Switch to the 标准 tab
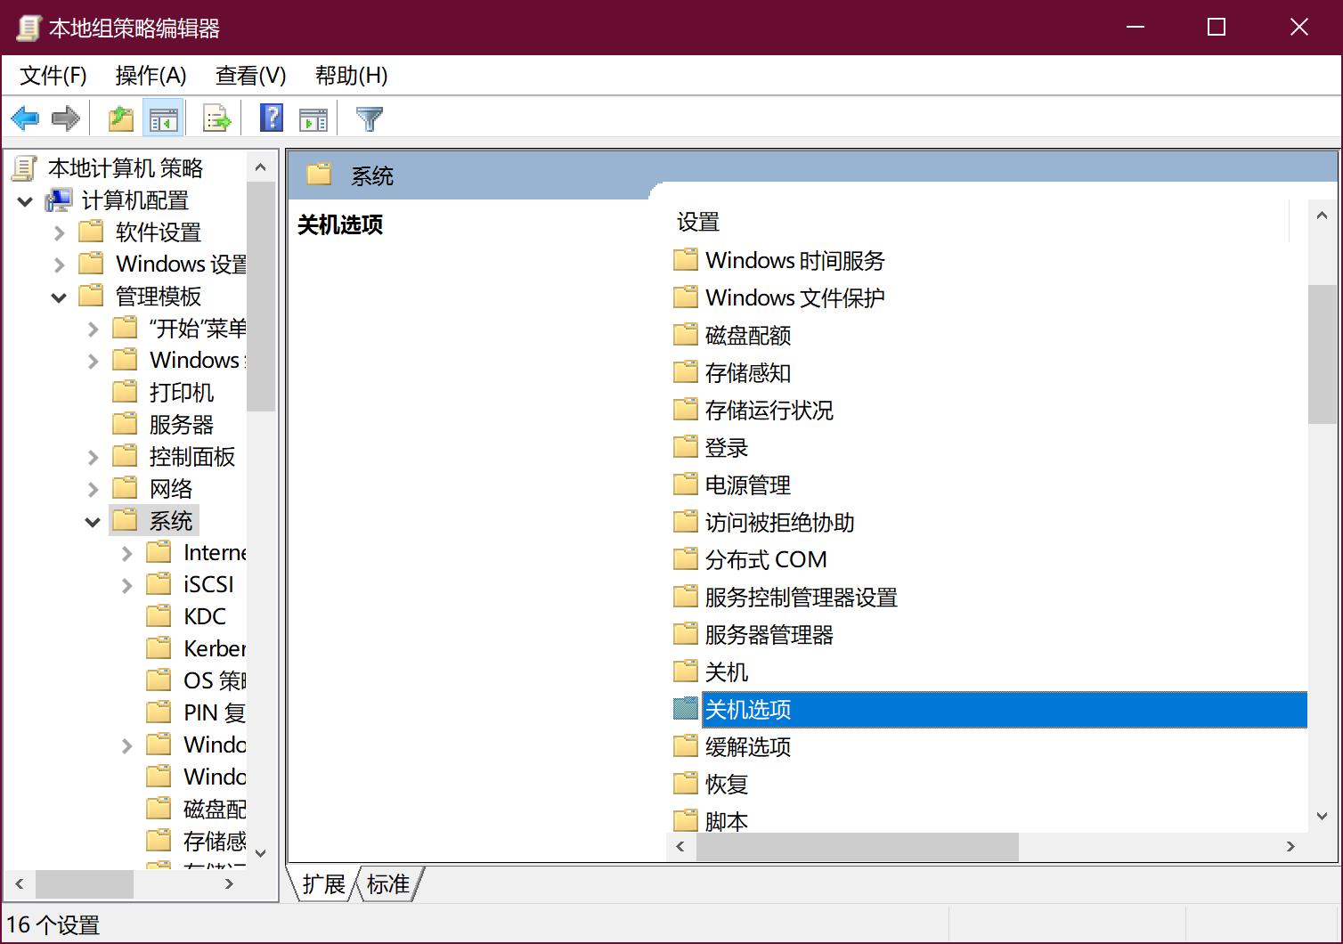The width and height of the screenshot is (1343, 944). pyautogui.click(x=387, y=883)
